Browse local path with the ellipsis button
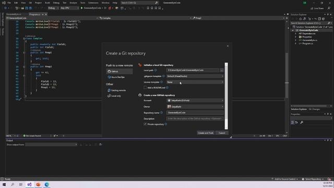The width and height of the screenshot is (334, 188). pos(222,70)
